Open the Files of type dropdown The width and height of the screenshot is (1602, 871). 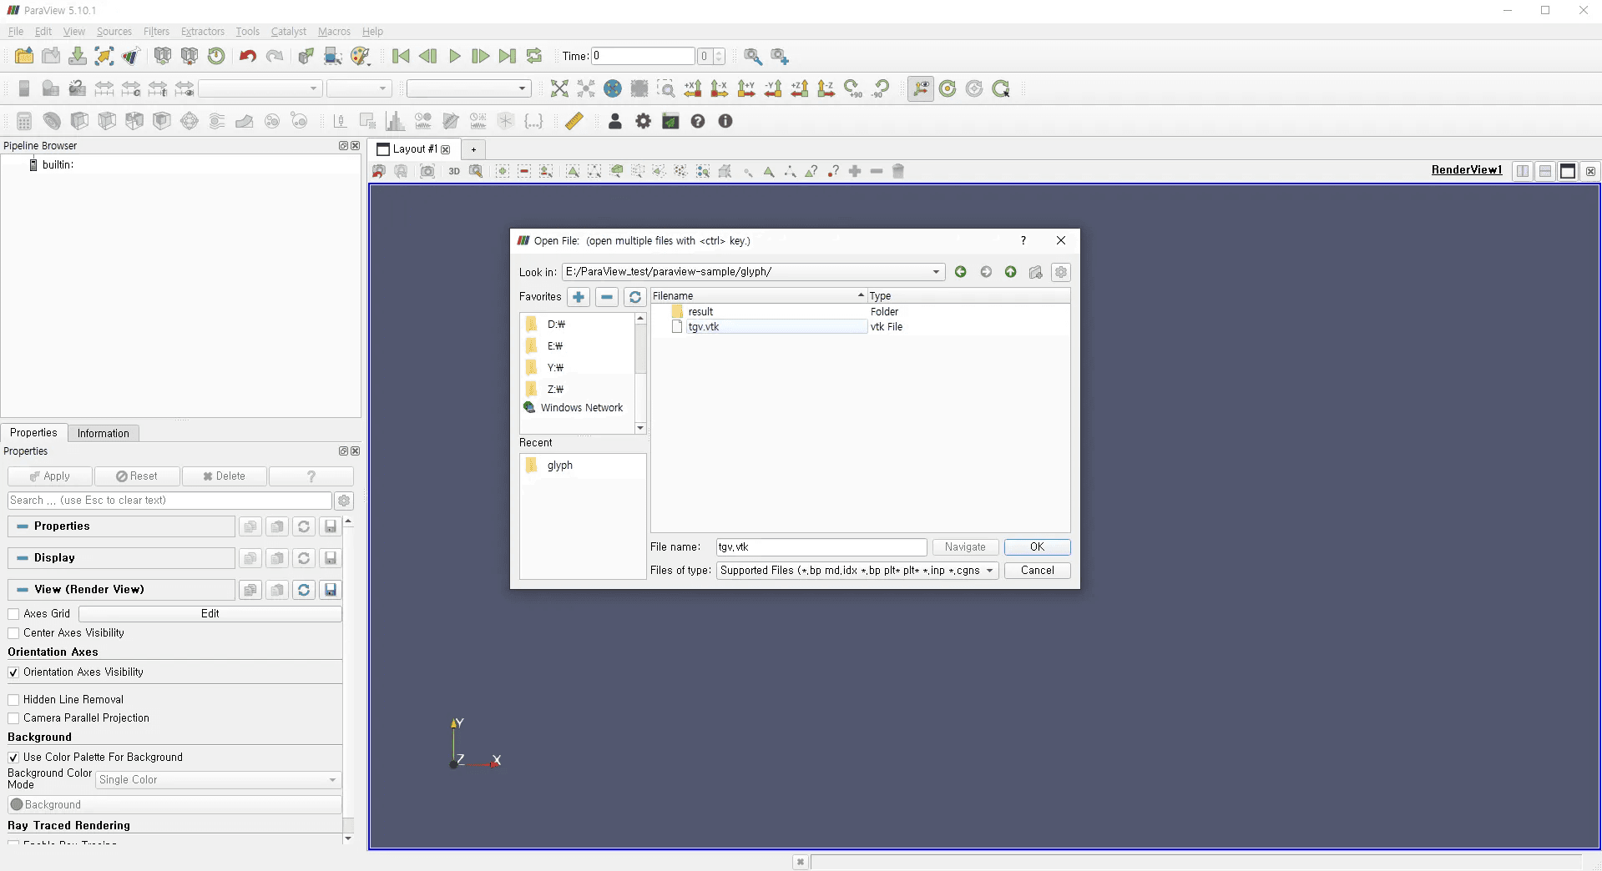coord(857,571)
